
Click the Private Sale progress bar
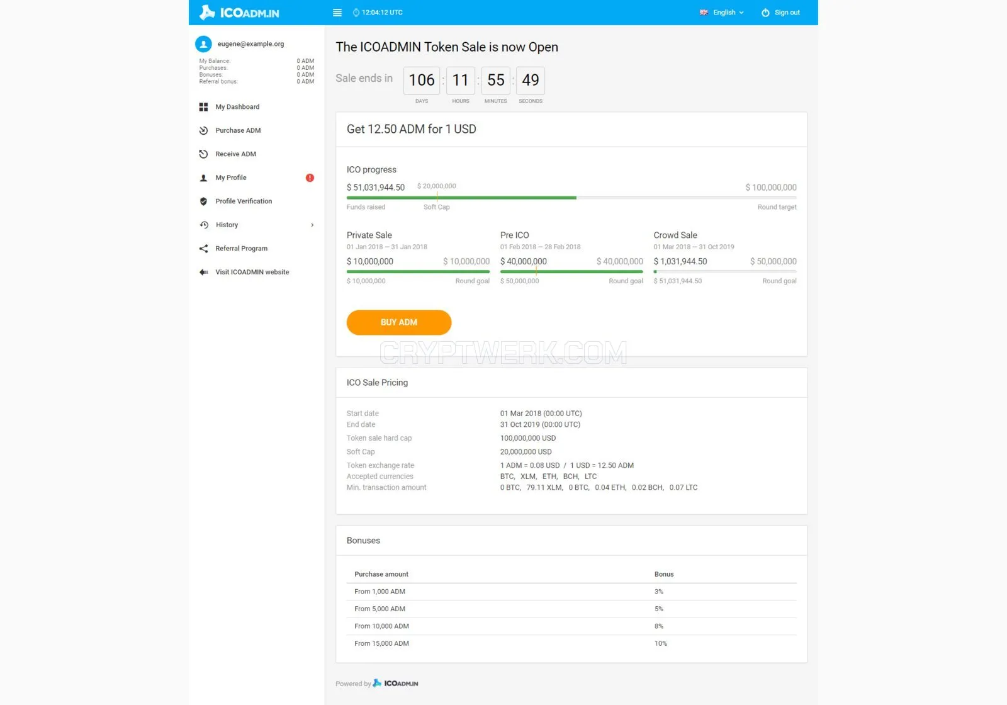pos(418,272)
